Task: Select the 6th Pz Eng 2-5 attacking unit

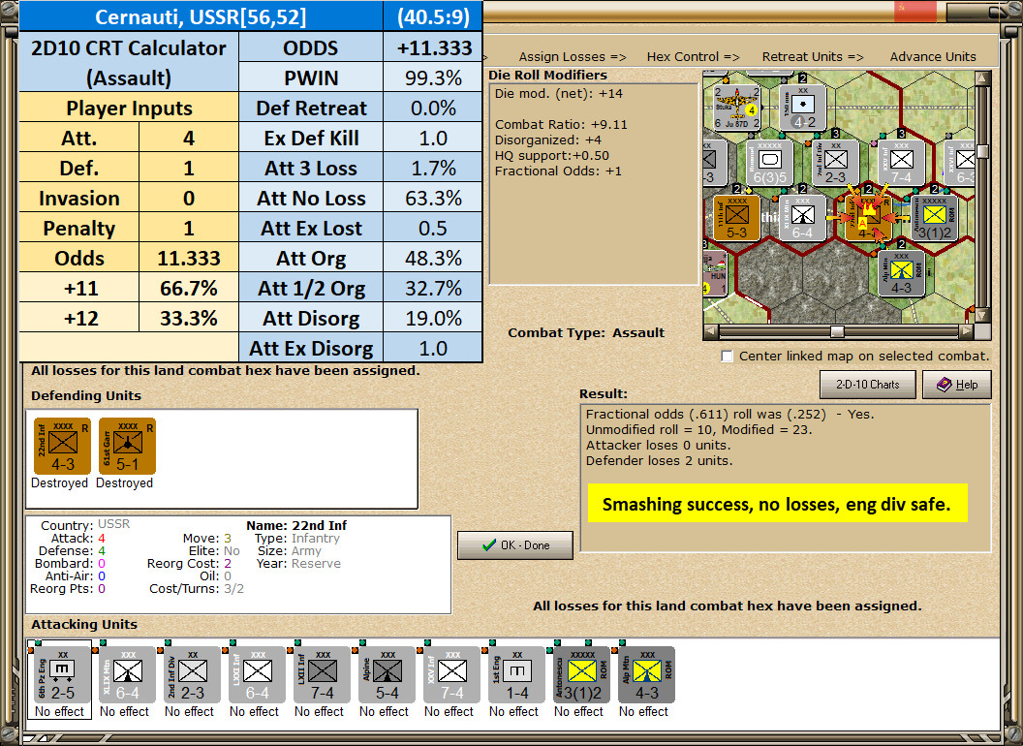Action: [x=62, y=675]
